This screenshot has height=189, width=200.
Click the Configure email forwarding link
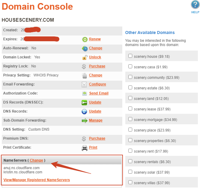pos(97,84)
